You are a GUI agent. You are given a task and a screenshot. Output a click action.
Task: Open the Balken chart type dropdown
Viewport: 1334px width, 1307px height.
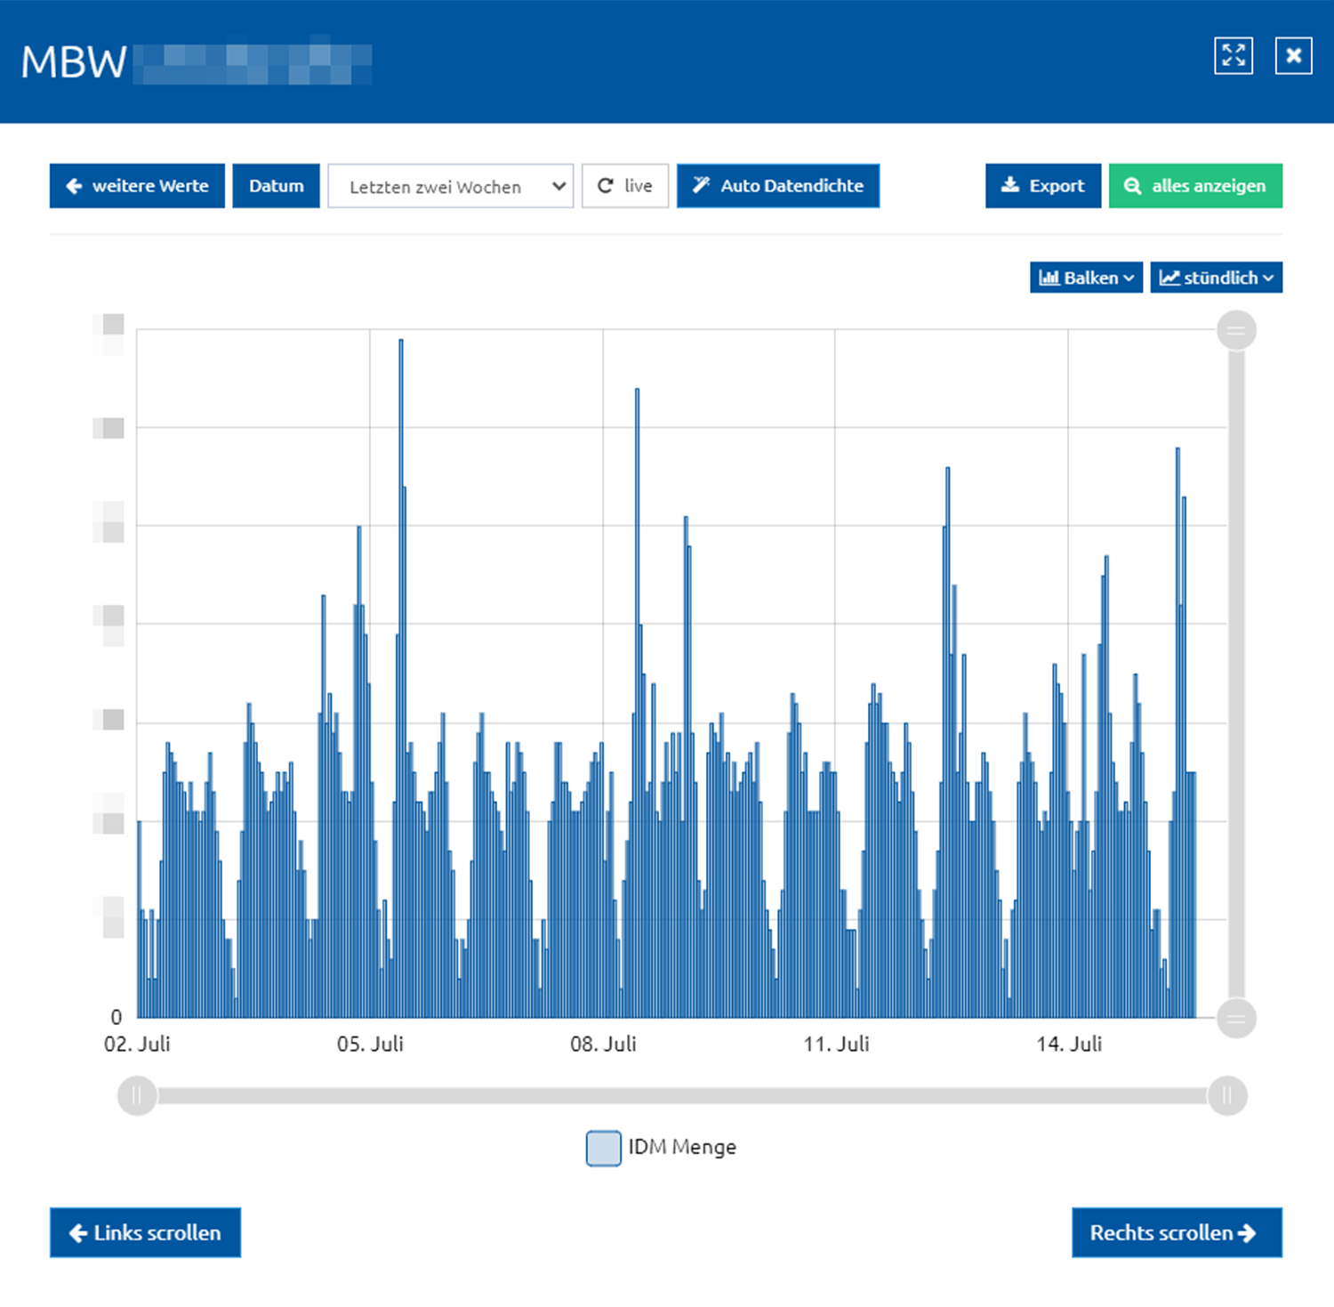click(x=1086, y=278)
